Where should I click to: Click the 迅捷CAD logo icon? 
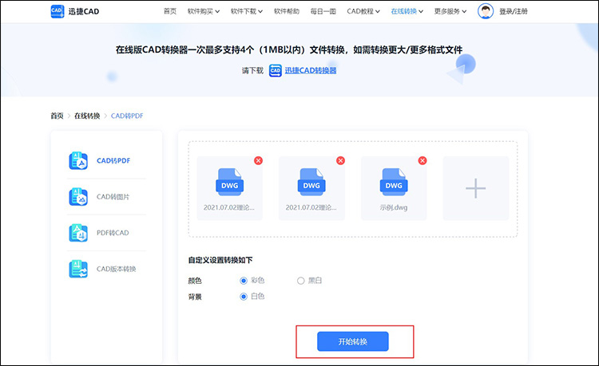58,11
